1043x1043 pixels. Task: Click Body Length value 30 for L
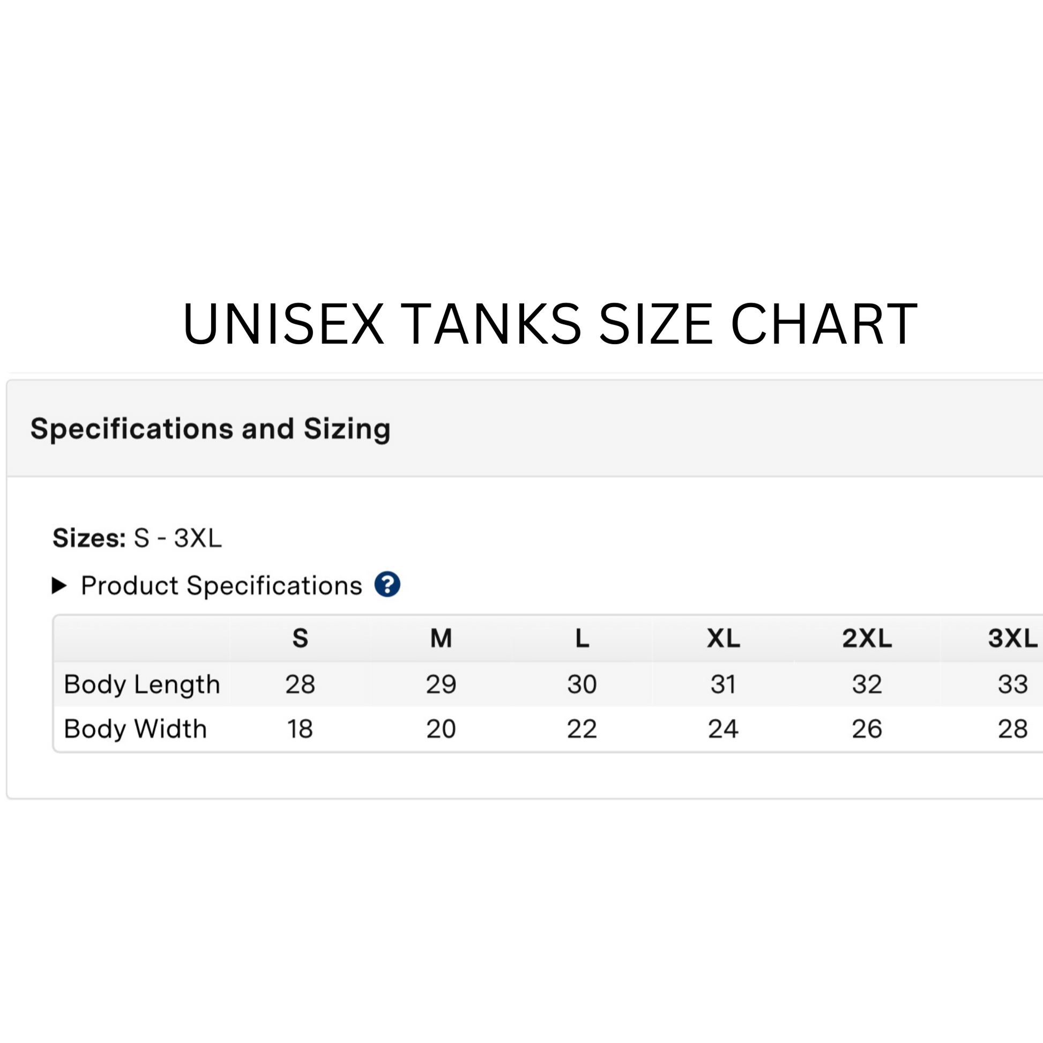582,684
